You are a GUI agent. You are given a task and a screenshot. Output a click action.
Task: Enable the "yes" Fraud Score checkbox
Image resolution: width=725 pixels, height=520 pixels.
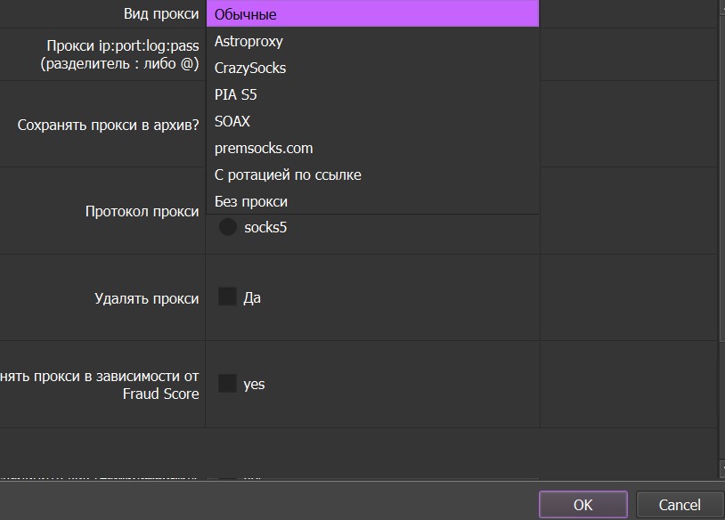(x=227, y=384)
